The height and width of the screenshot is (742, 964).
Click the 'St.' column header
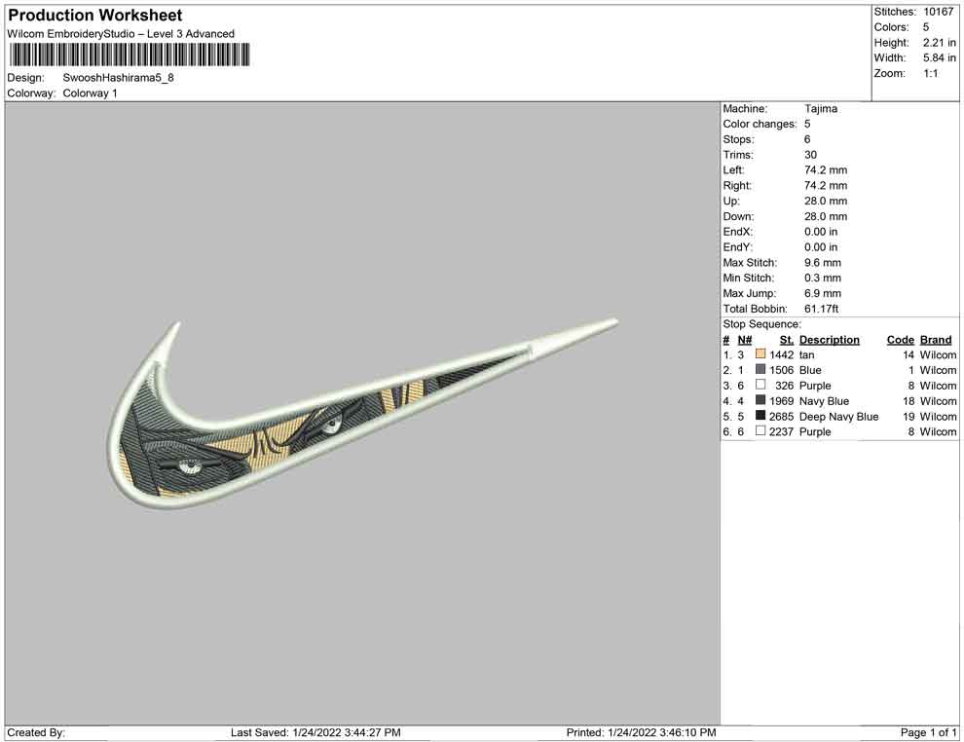click(787, 340)
